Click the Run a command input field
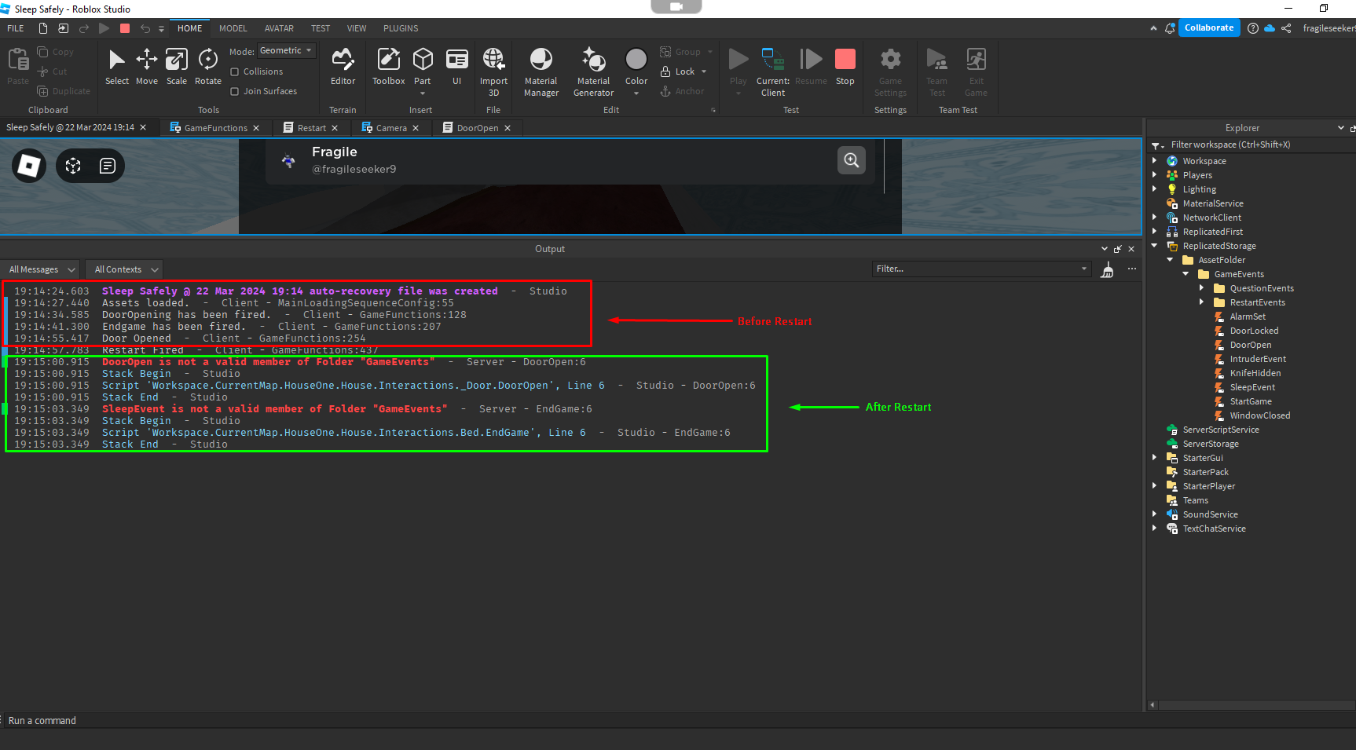 [x=157, y=720]
